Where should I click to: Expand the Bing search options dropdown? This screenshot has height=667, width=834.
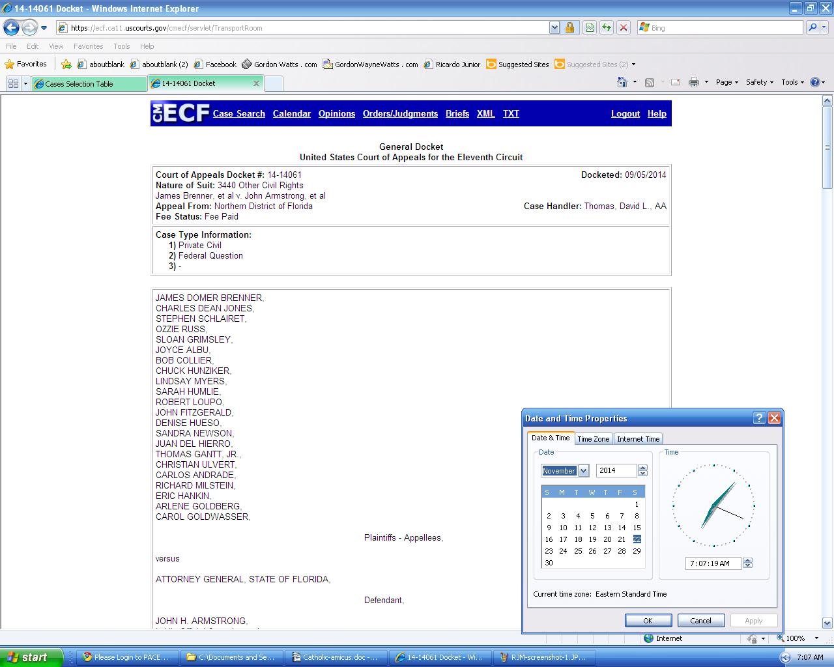tap(824, 27)
